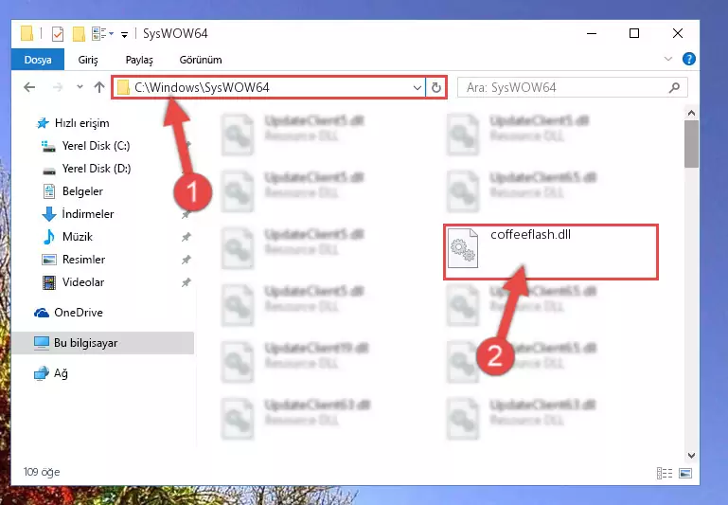Click the pin icon next to Müzik
This screenshot has height=505, width=728.
[x=186, y=237]
